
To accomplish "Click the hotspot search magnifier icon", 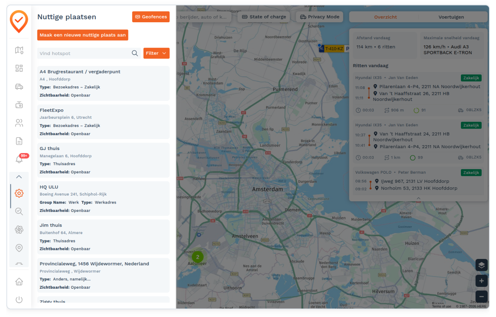I will [135, 53].
